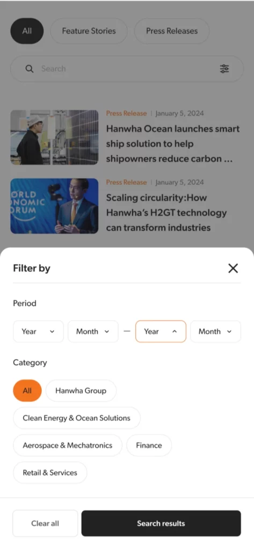Open the end Month dropdown

(215, 331)
